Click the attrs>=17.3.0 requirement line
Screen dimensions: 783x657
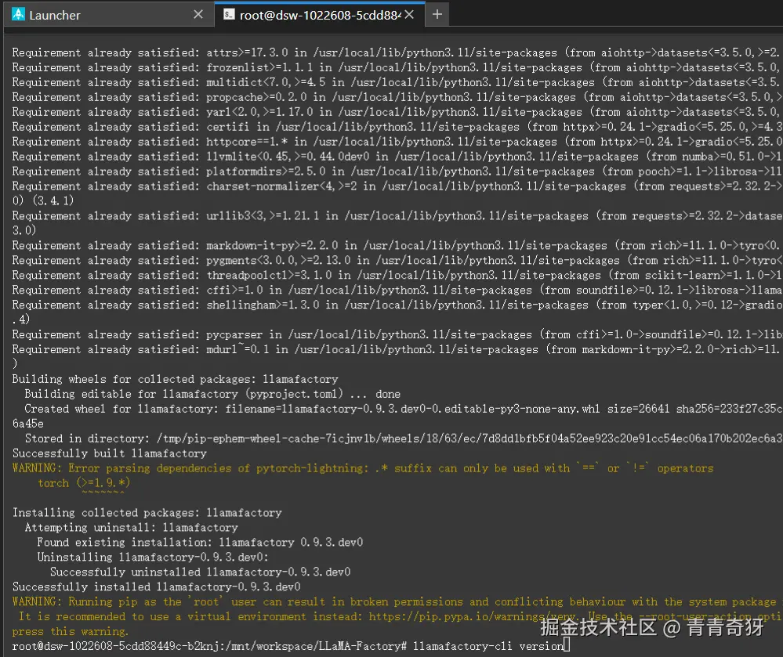pos(396,53)
